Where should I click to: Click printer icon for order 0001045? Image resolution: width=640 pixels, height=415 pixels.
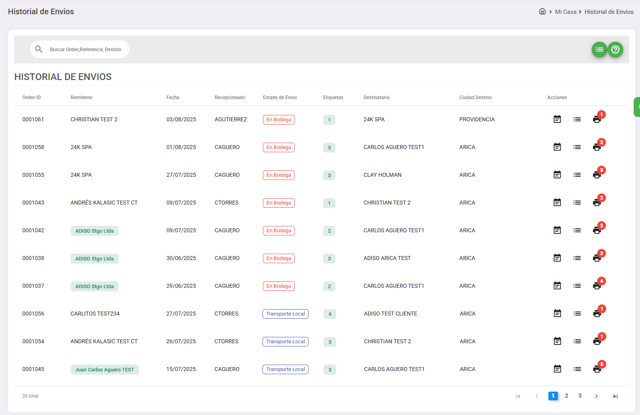597,369
